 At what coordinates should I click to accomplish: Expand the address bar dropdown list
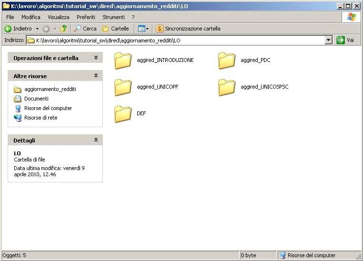click(x=329, y=40)
